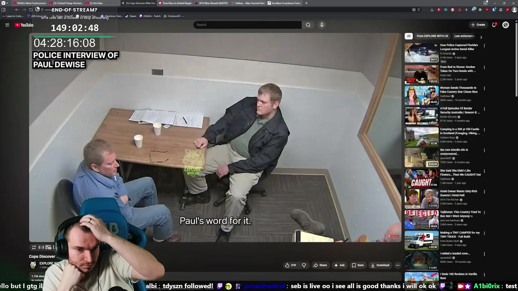Click the Download button under the video
Viewport: 518px width, 291px height.
coord(380,265)
